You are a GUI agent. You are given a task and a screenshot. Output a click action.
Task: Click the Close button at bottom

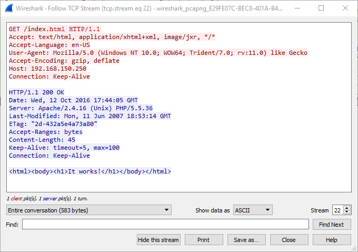click(289, 240)
